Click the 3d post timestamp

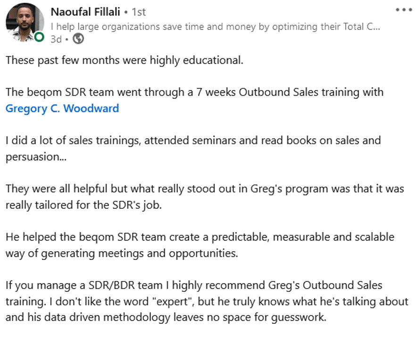click(x=56, y=39)
